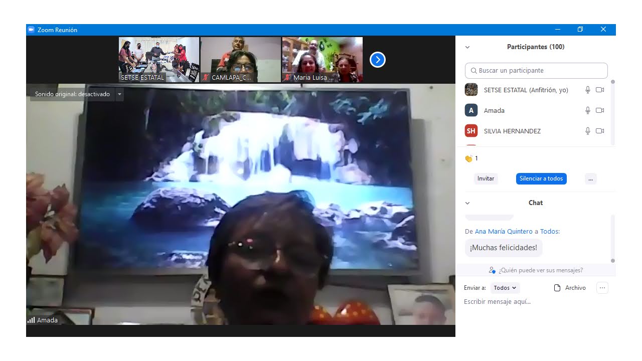Click SETSE ESTATAL participant avatar
Screen dimensions: 642x361
pos(471,90)
